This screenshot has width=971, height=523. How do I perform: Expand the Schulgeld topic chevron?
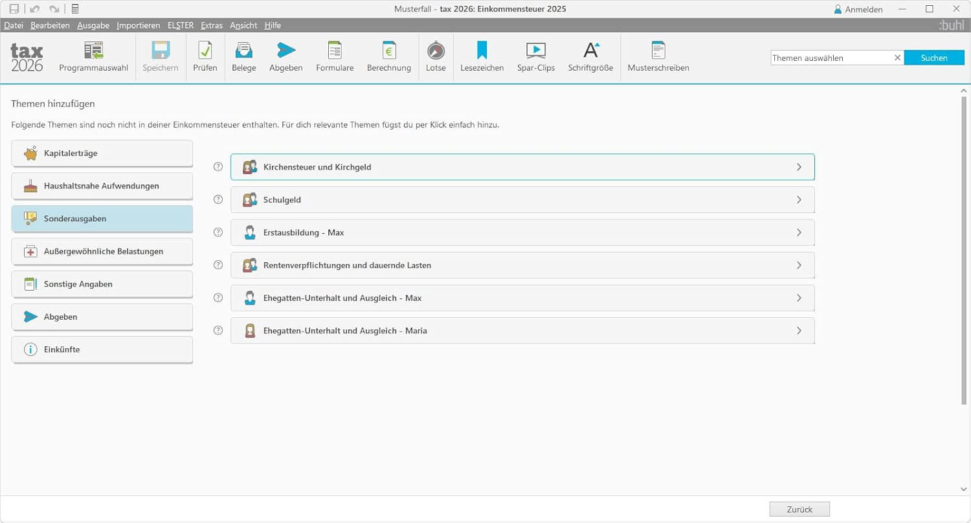(799, 200)
